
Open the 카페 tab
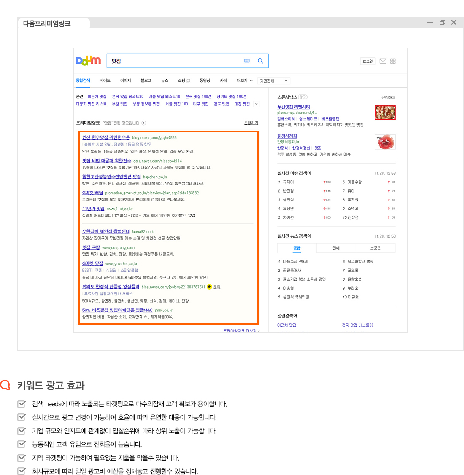coord(224,81)
